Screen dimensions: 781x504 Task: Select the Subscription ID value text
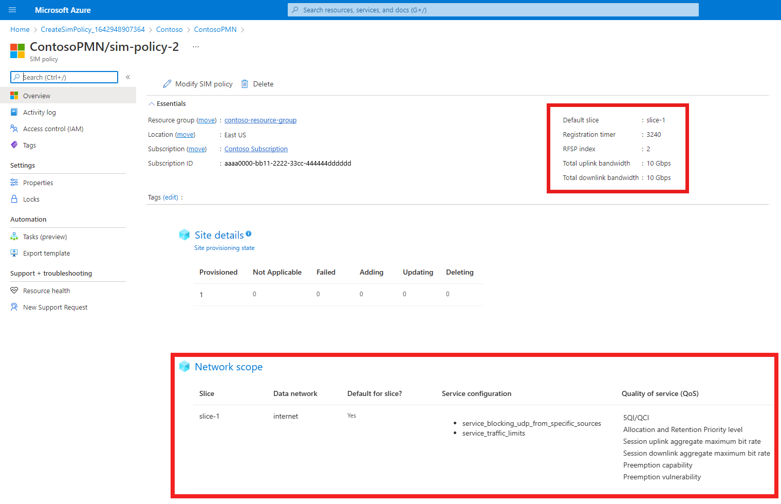coord(288,163)
